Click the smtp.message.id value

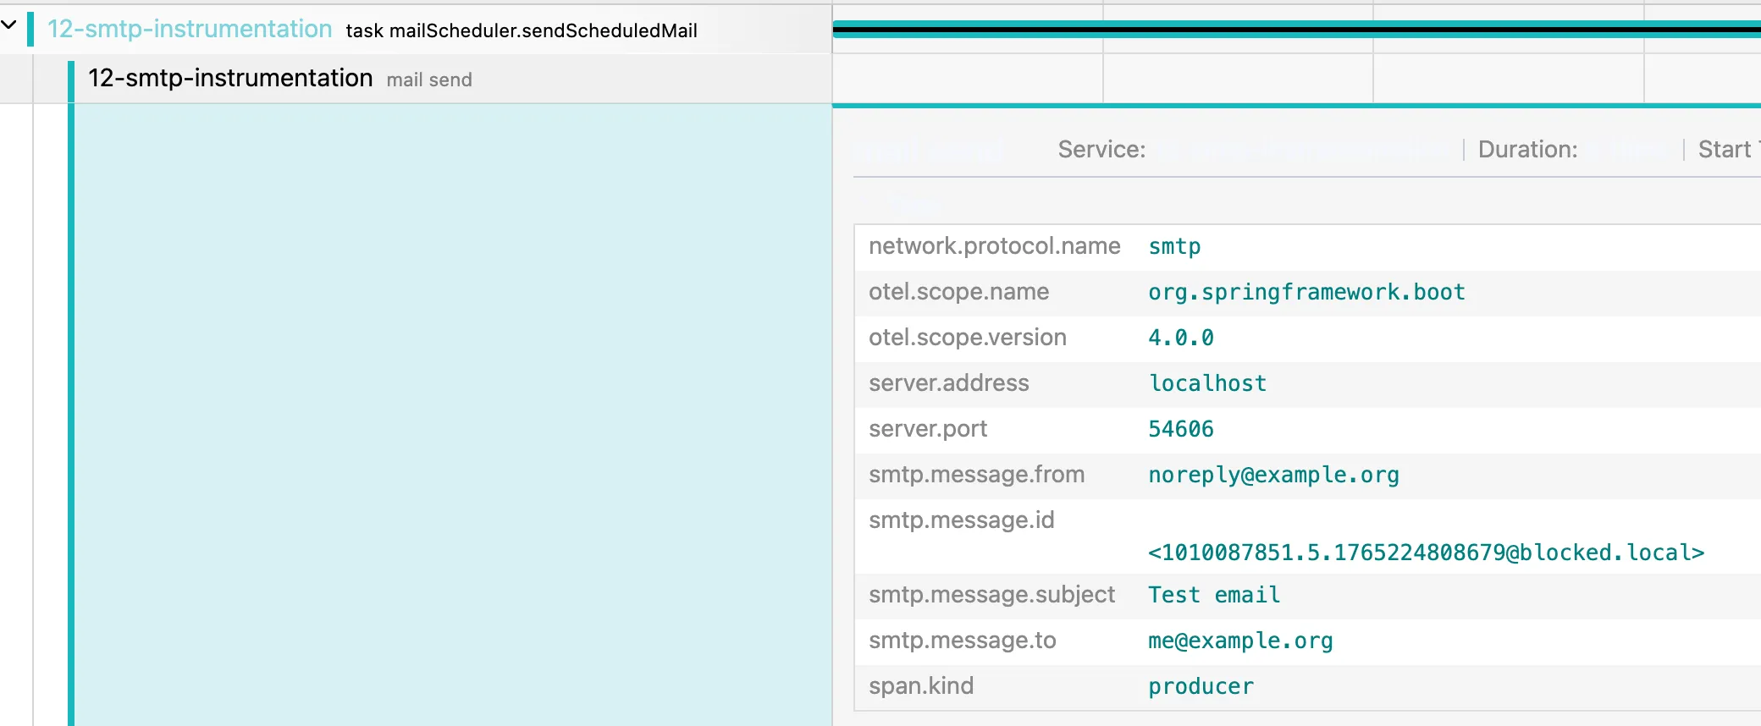click(1425, 553)
